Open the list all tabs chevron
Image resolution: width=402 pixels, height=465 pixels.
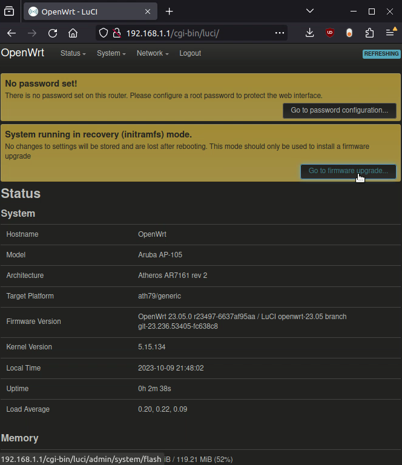(310, 11)
